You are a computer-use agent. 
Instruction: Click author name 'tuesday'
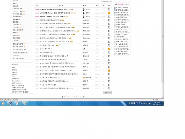pyautogui.click(x=85, y=53)
